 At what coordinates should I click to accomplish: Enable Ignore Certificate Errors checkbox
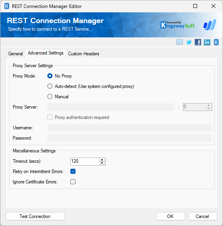pyautogui.click(x=73, y=182)
